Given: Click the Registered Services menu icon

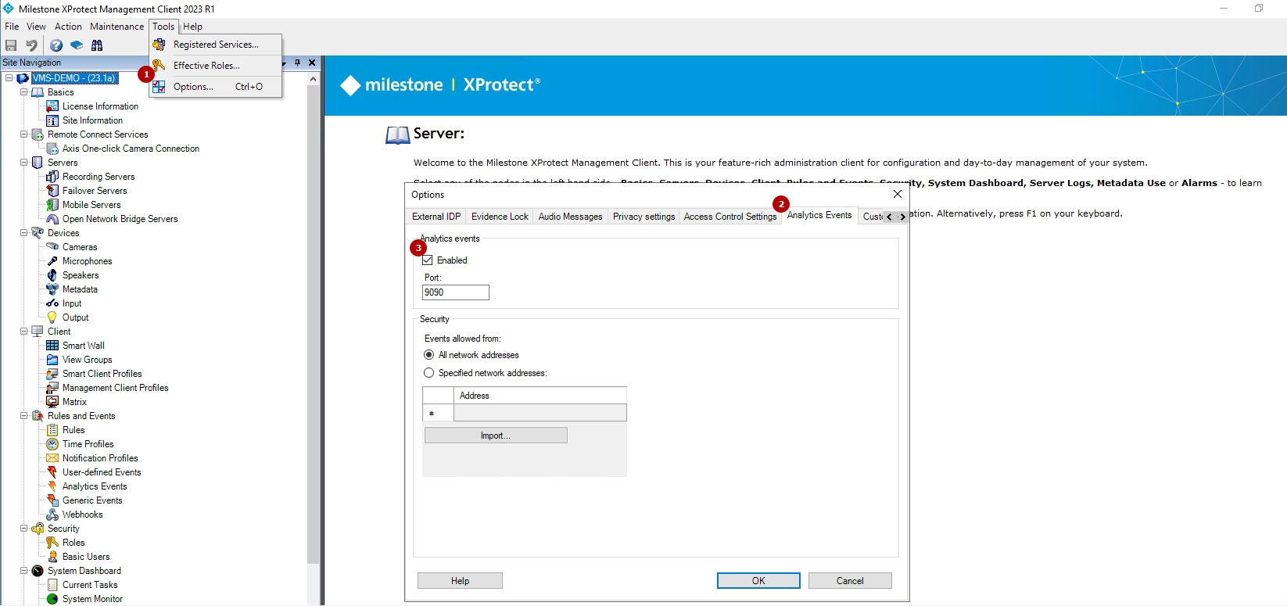Looking at the screenshot, I should pos(159,45).
